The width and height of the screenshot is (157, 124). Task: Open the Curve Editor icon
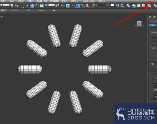[138, 6]
